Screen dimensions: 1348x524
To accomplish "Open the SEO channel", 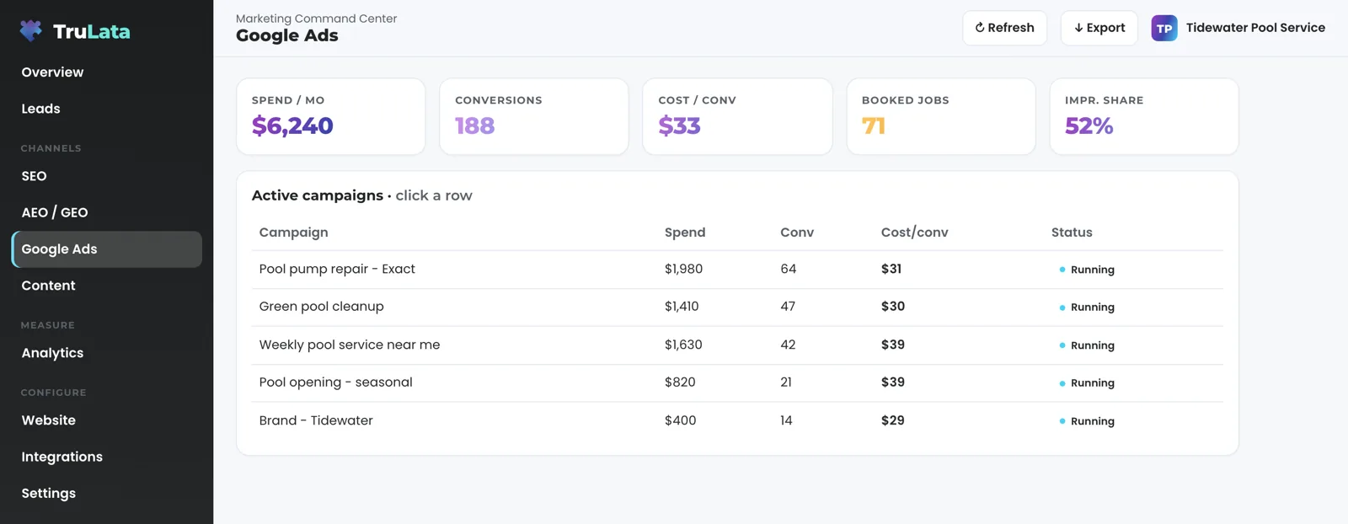I will (x=34, y=176).
